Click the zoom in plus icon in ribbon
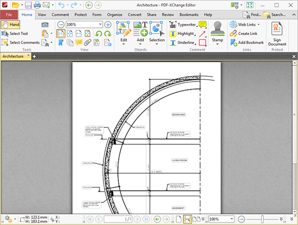 point(107,24)
